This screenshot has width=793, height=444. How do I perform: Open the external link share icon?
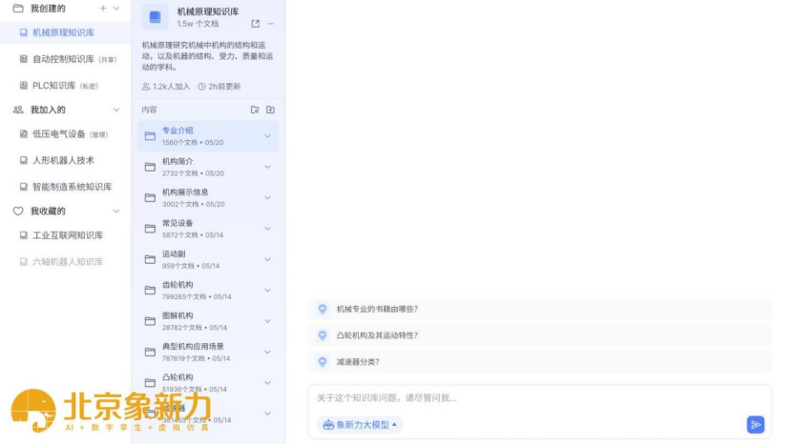(255, 23)
